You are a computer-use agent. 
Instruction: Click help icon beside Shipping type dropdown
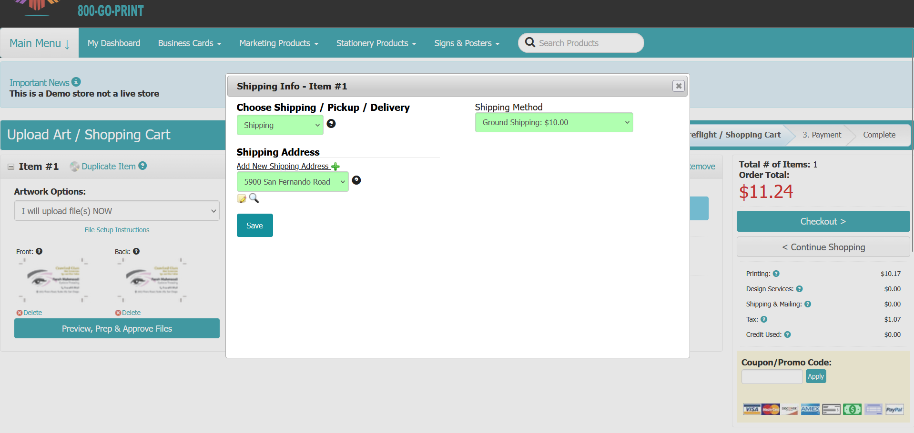coord(331,124)
